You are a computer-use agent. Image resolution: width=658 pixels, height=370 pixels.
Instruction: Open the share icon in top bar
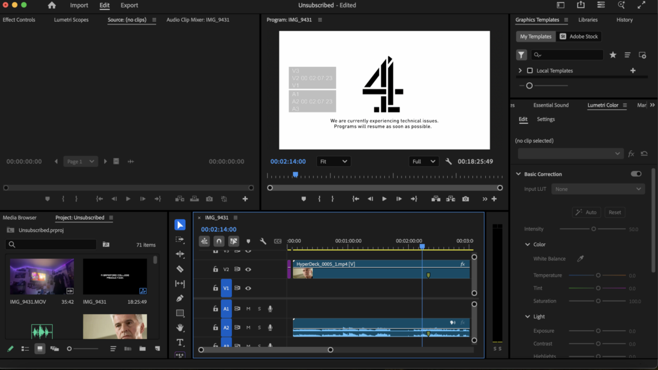pyautogui.click(x=581, y=5)
